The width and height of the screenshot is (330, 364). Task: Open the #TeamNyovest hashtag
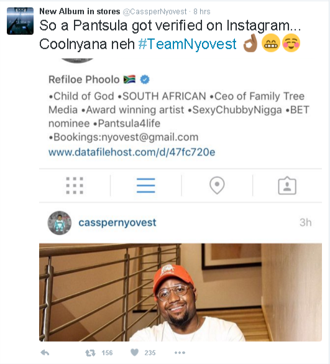coord(188,44)
